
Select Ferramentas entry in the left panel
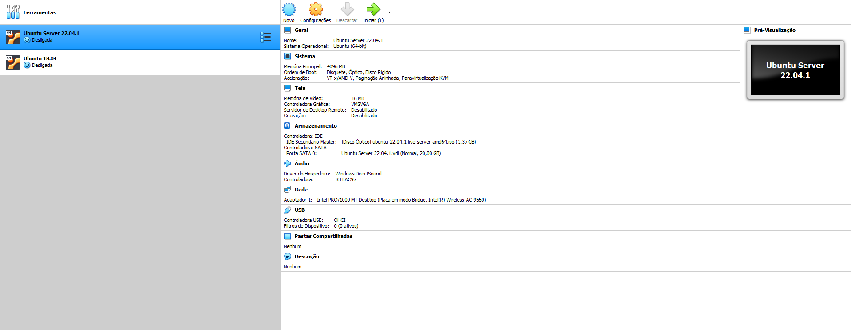[x=140, y=12]
